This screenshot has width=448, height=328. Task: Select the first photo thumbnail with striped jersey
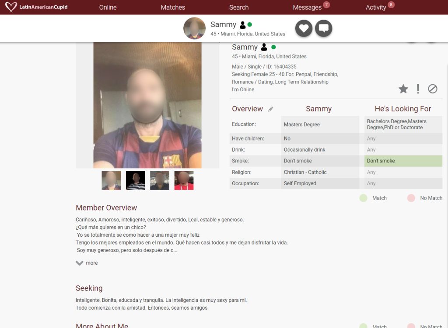[x=111, y=180]
